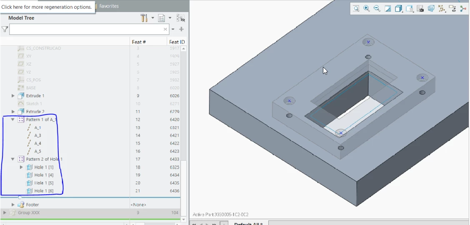Image resolution: width=470 pixels, height=225 pixels.
Task: Click the tree scrollbar up arrow
Action: [x=183, y=49]
